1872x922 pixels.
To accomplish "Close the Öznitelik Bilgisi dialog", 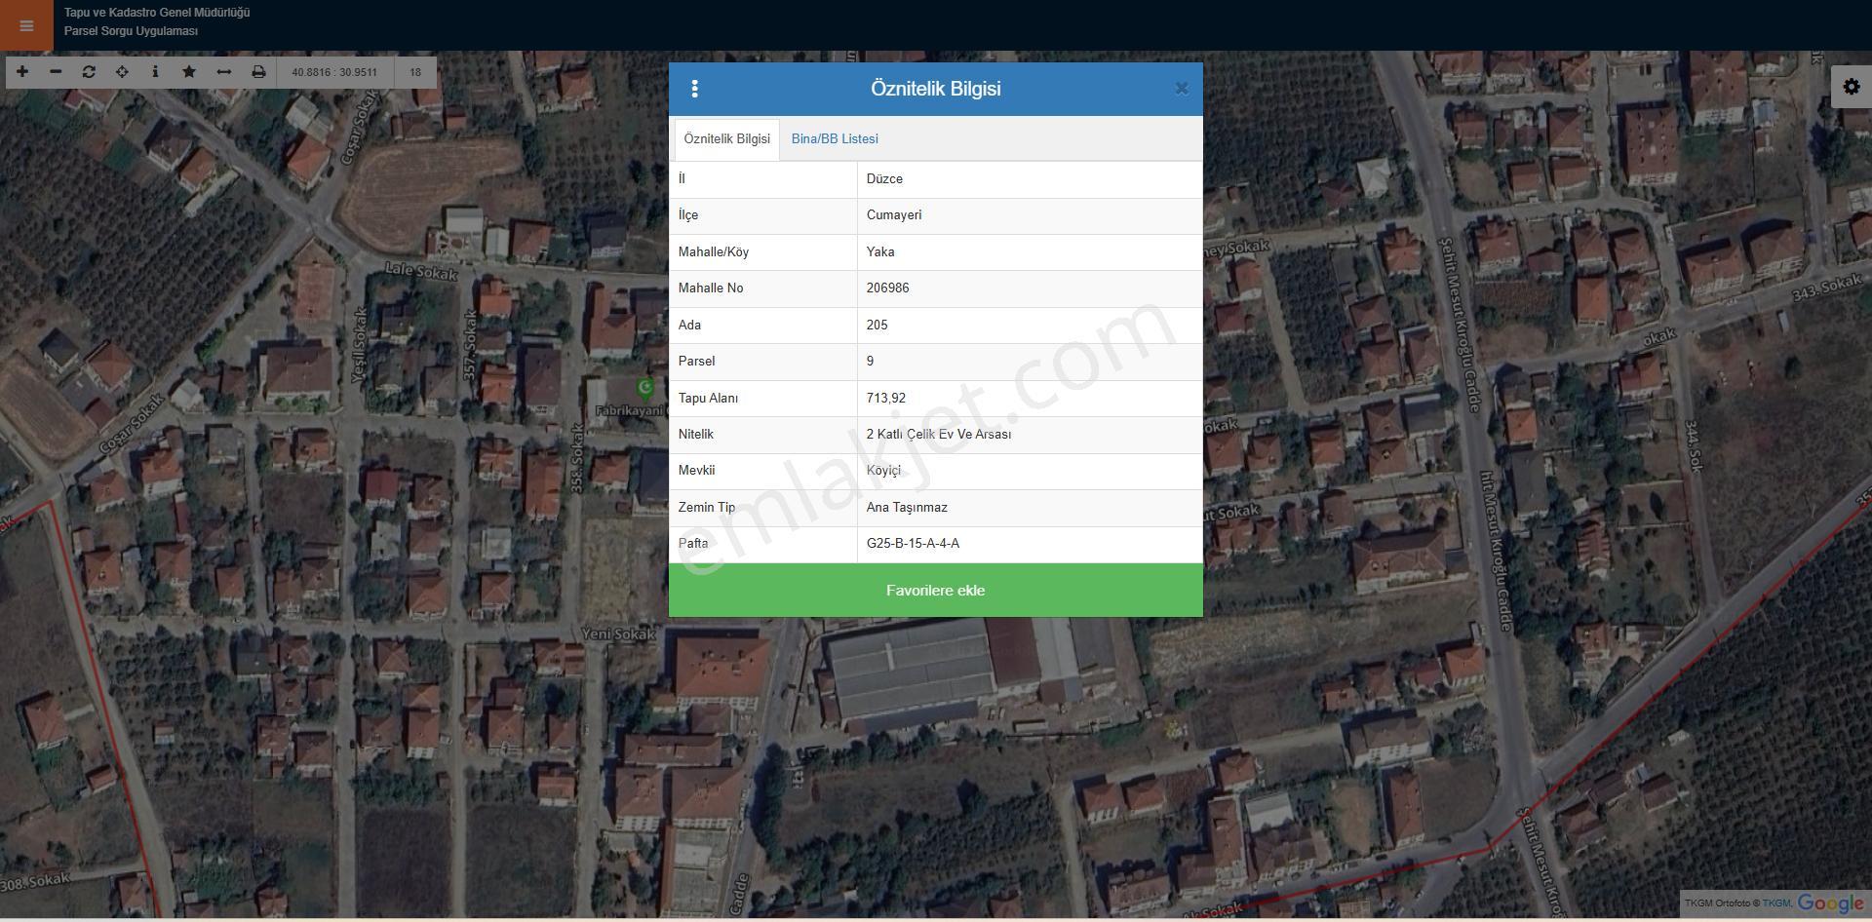I will (1182, 89).
